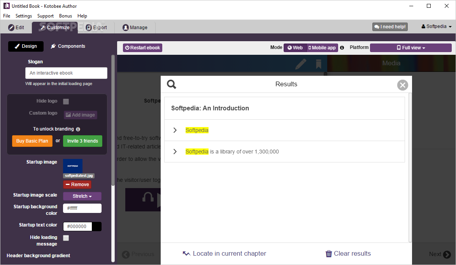Click the Buy Basic Plan button
The image size is (456, 265).
pos(32,141)
